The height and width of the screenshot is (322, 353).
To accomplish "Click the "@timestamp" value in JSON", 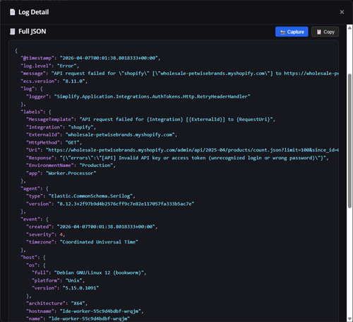I will pos(110,58).
